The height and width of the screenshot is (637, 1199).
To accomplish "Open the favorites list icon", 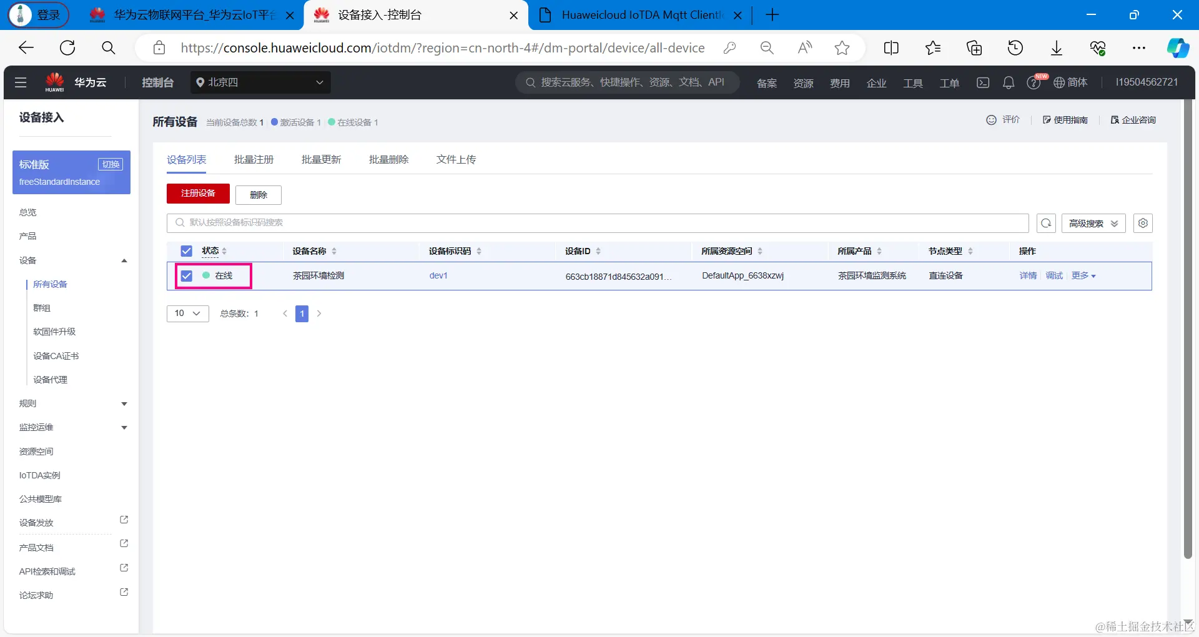I will click(933, 47).
